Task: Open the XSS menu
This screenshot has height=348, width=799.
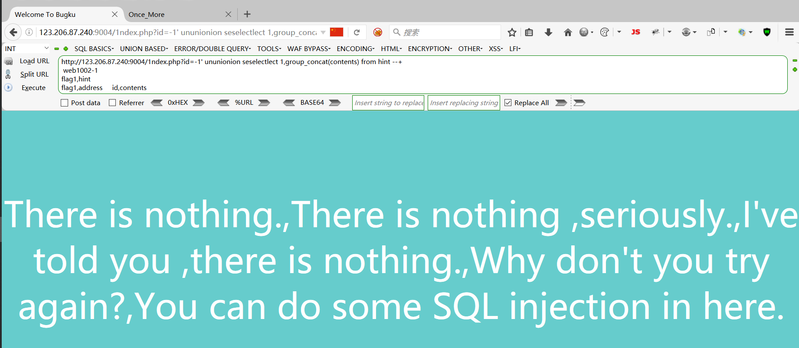Action: coord(496,49)
